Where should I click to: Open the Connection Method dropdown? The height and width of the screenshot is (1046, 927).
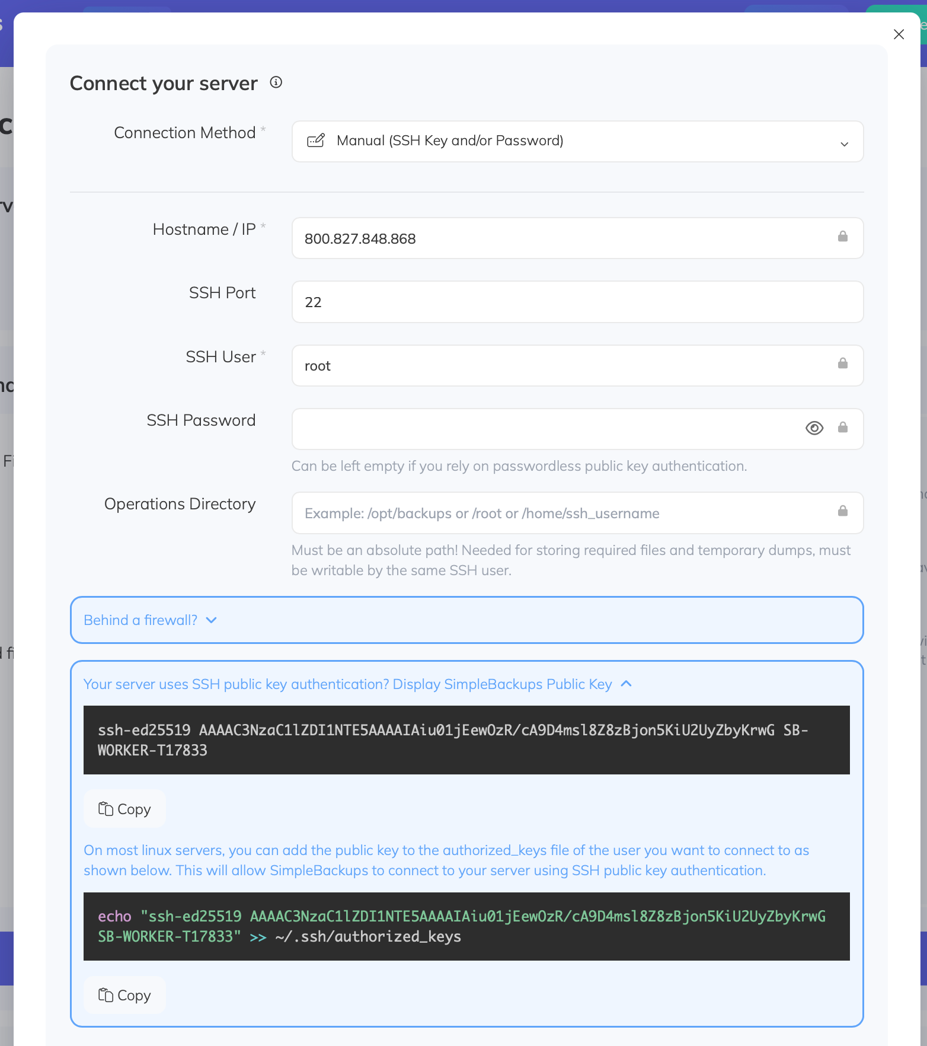(577, 141)
